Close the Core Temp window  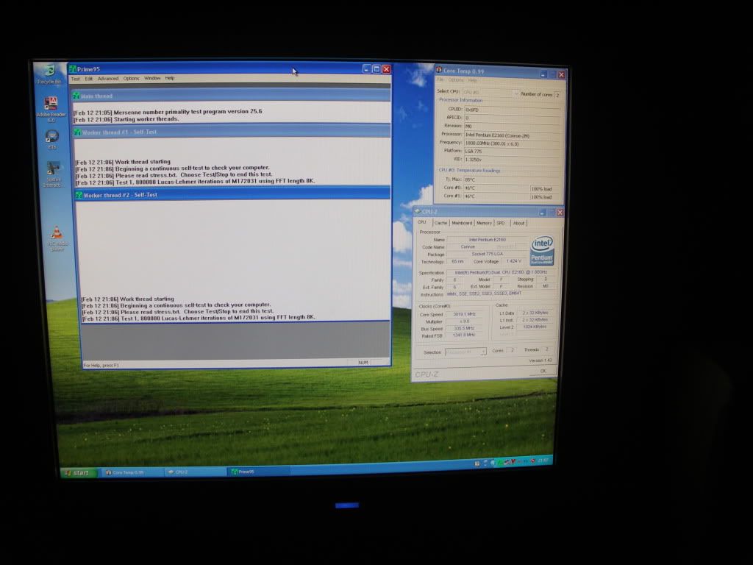click(561, 75)
